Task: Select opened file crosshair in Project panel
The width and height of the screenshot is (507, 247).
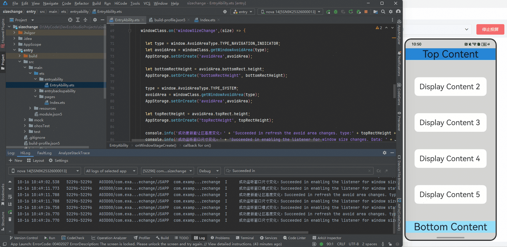Action: 70,20
